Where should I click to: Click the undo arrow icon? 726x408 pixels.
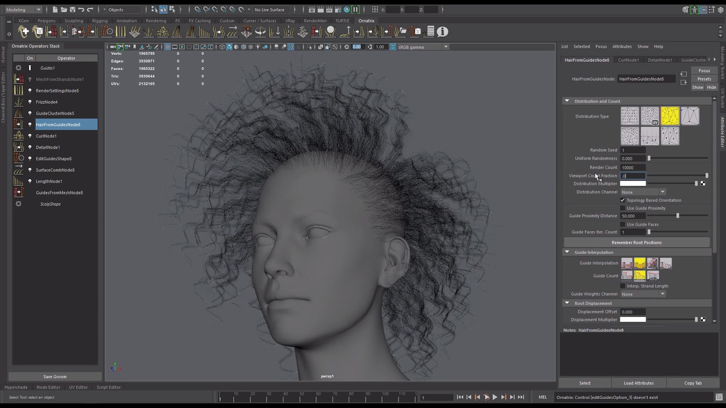click(x=81, y=10)
